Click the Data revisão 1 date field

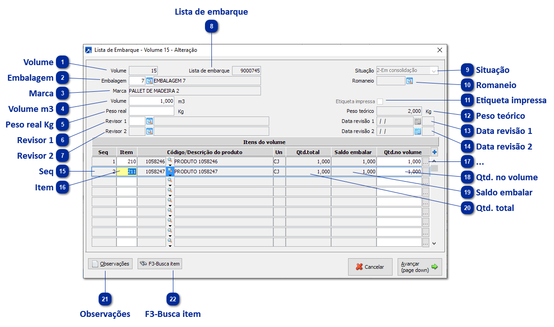pos(395,121)
